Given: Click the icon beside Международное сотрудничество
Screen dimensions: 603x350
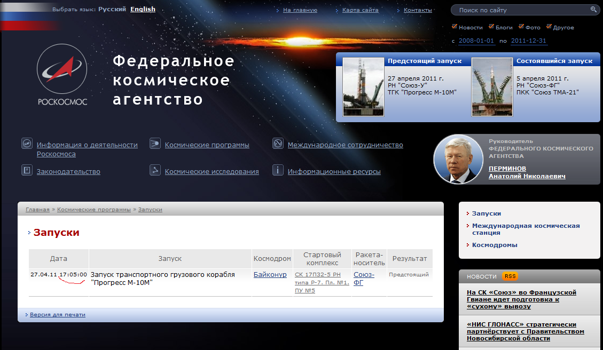Looking at the screenshot, I should [278, 144].
